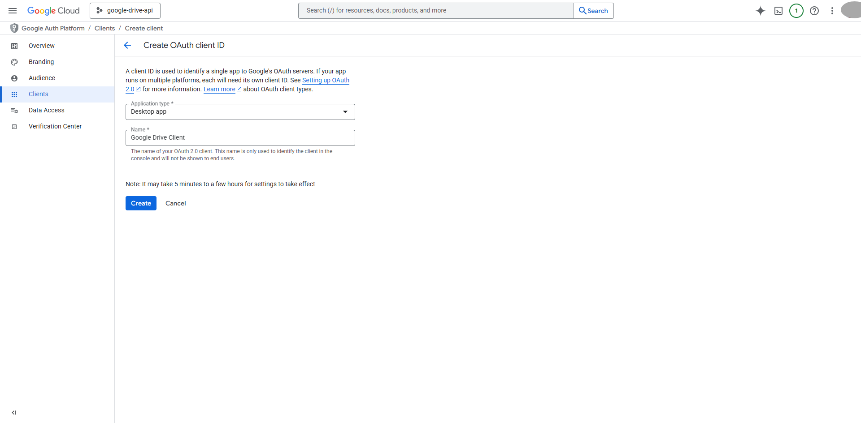Go to Clients breadcrumb

click(x=104, y=28)
